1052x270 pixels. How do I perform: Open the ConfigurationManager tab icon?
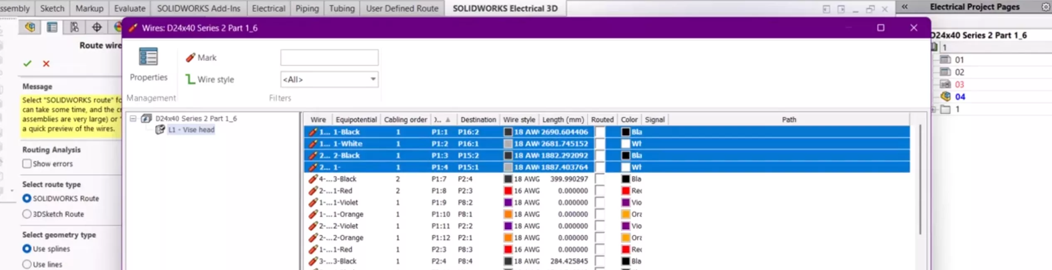[x=74, y=27]
